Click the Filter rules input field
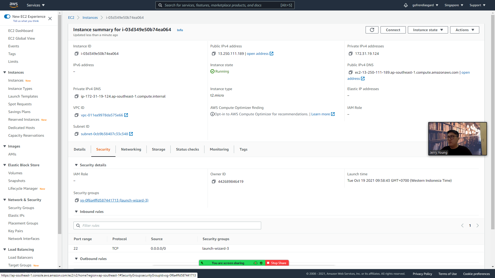Image resolution: width=495 pixels, height=278 pixels. tap(170, 225)
